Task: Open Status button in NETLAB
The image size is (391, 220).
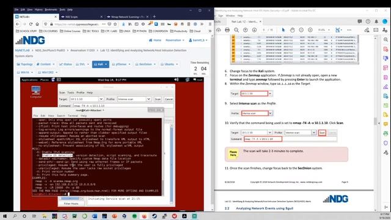Action: pos(65,64)
